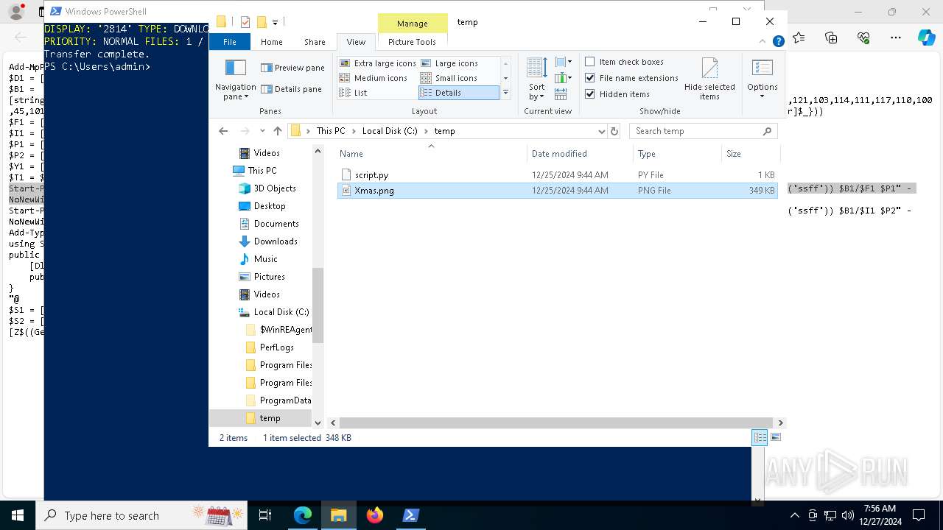
Task: Open Folder Options button
Action: click(762, 79)
